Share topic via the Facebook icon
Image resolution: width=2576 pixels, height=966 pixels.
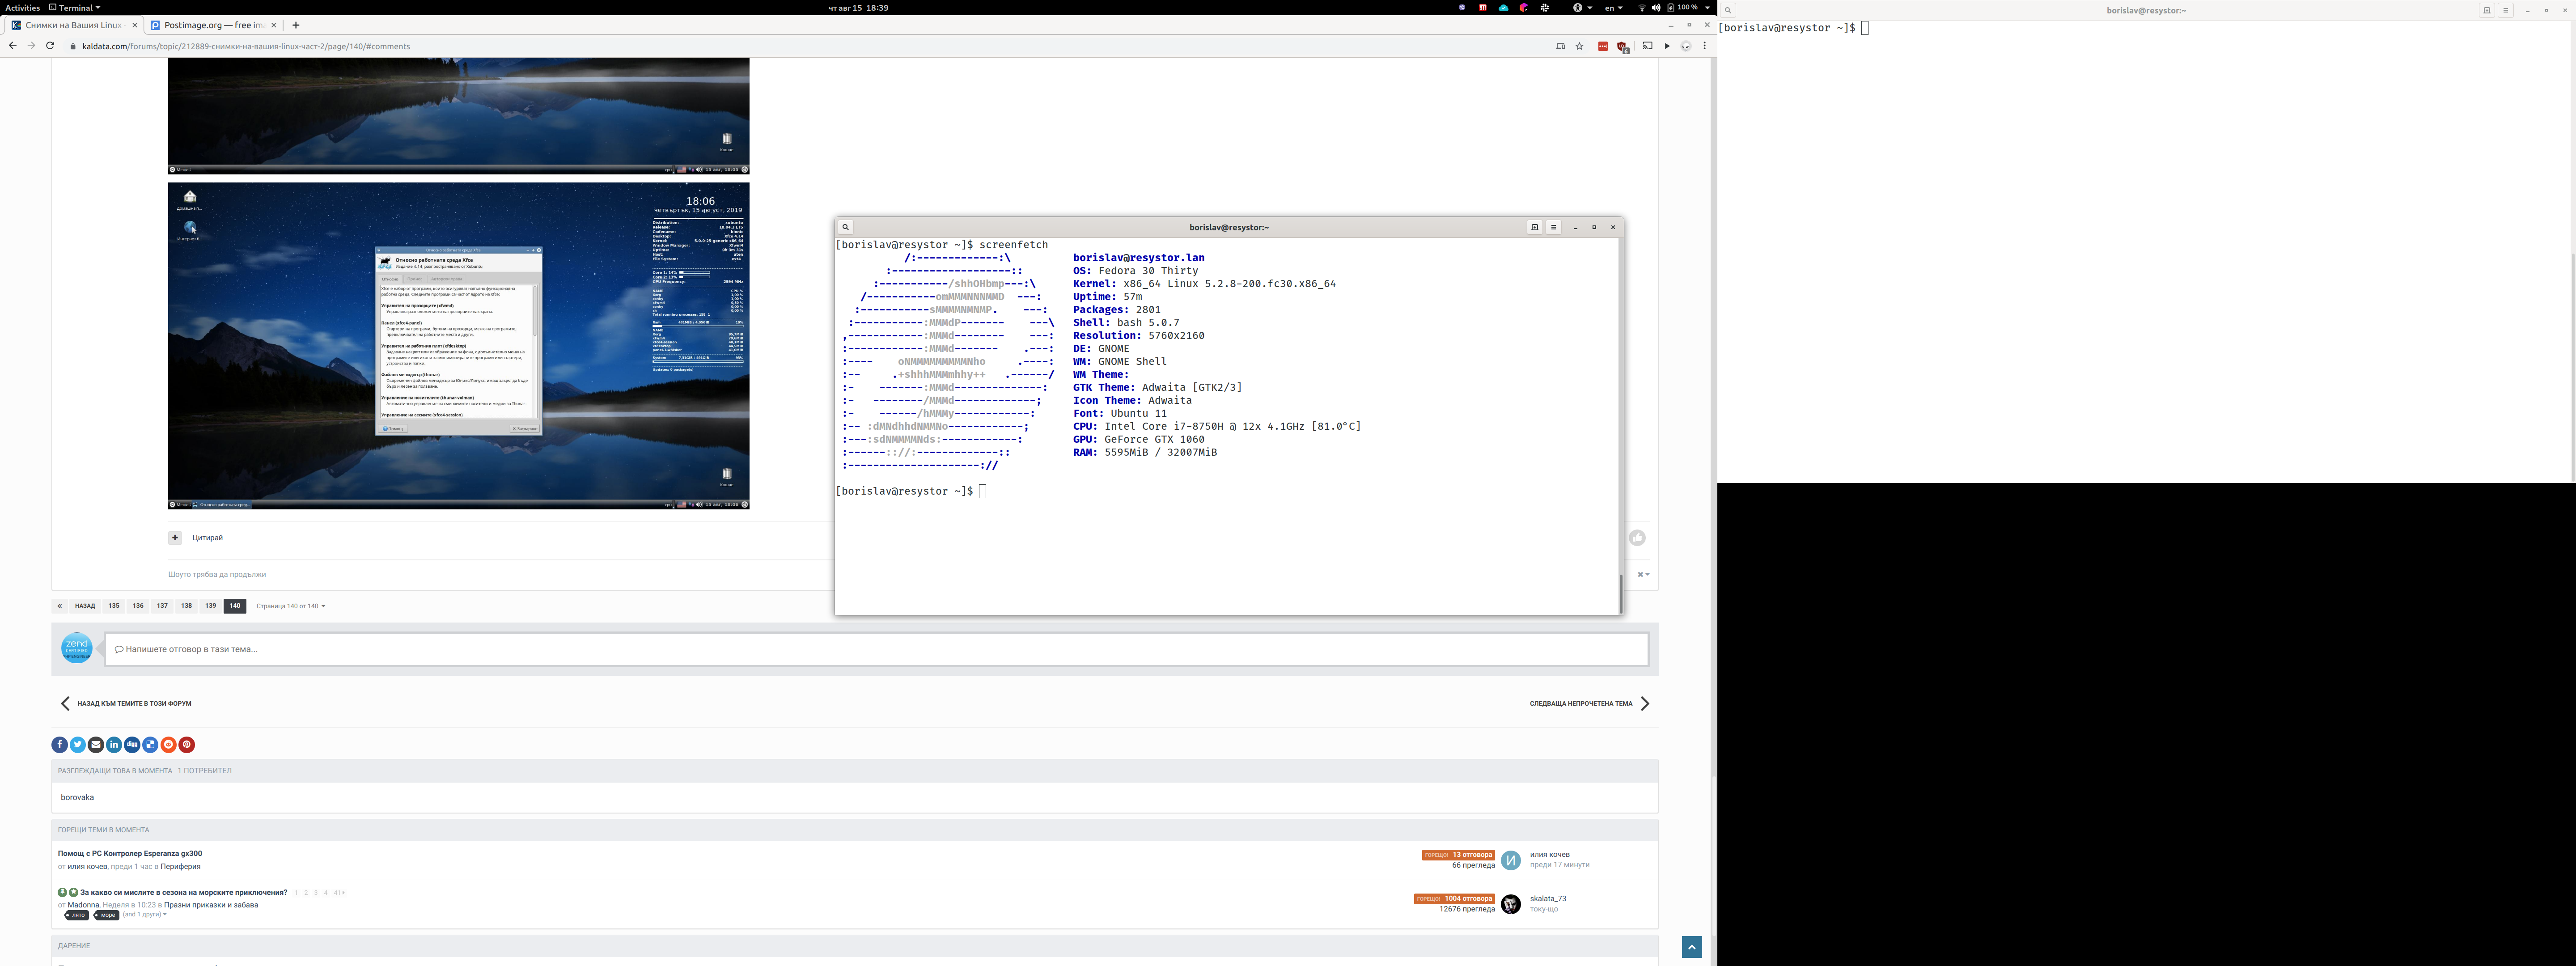pos(59,744)
